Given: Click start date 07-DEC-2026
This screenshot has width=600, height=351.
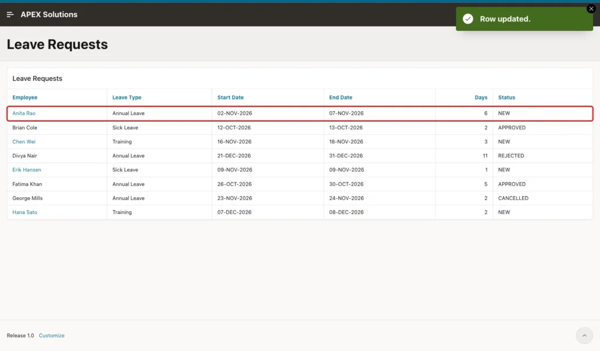Looking at the screenshot, I should (234, 212).
